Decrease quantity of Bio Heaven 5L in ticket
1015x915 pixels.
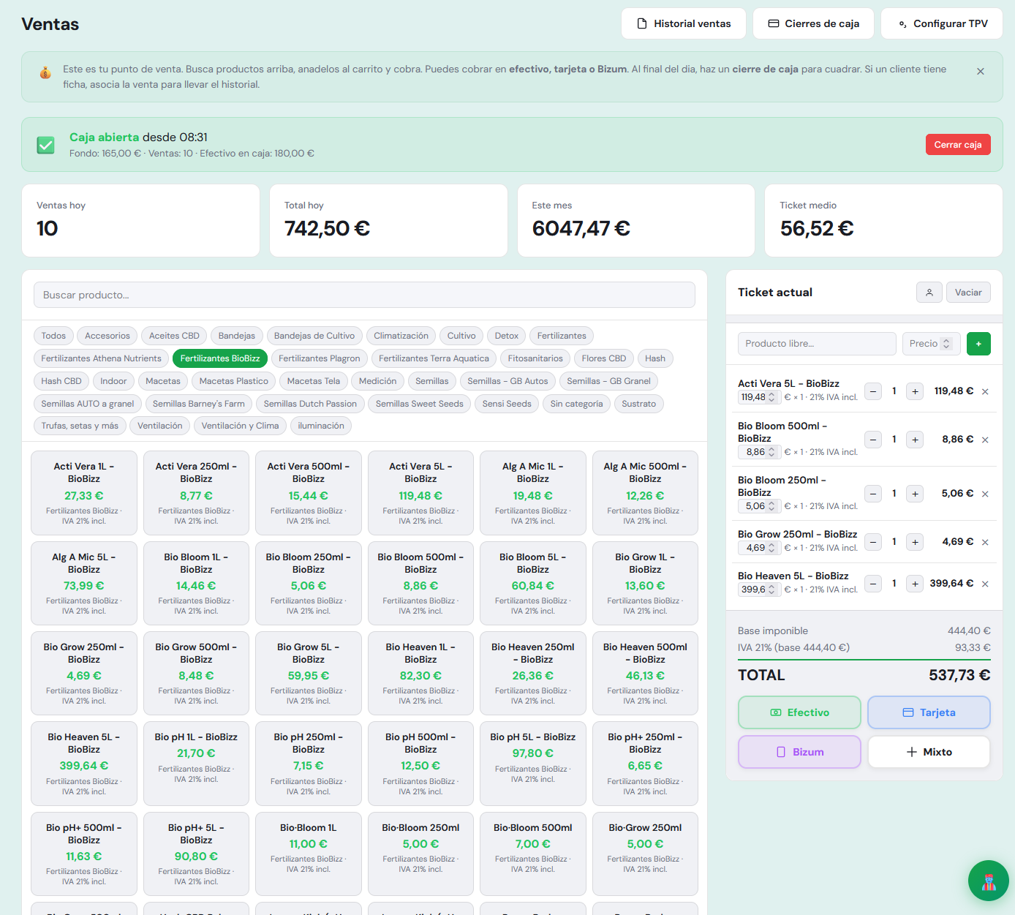[873, 584]
